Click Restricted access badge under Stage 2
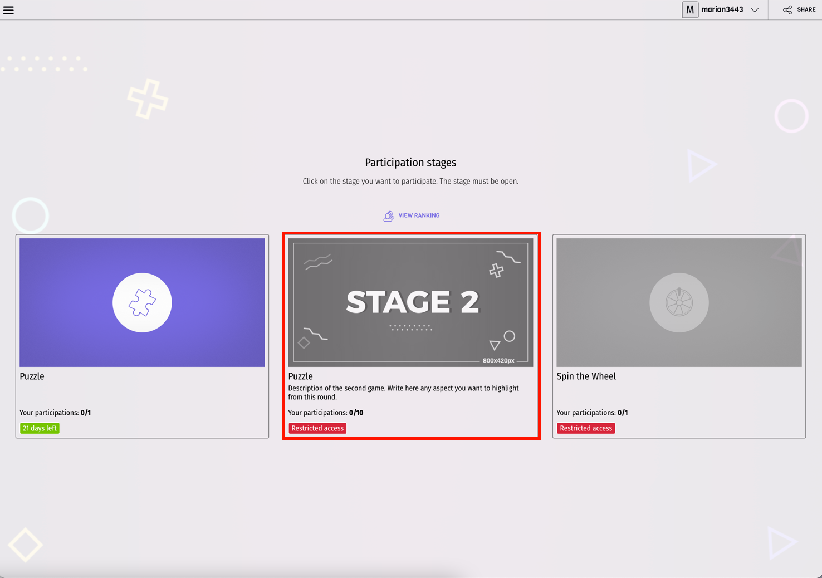The width and height of the screenshot is (822, 578). click(317, 428)
